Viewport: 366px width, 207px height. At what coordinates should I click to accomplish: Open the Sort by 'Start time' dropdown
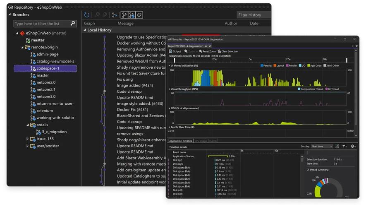click(322, 147)
